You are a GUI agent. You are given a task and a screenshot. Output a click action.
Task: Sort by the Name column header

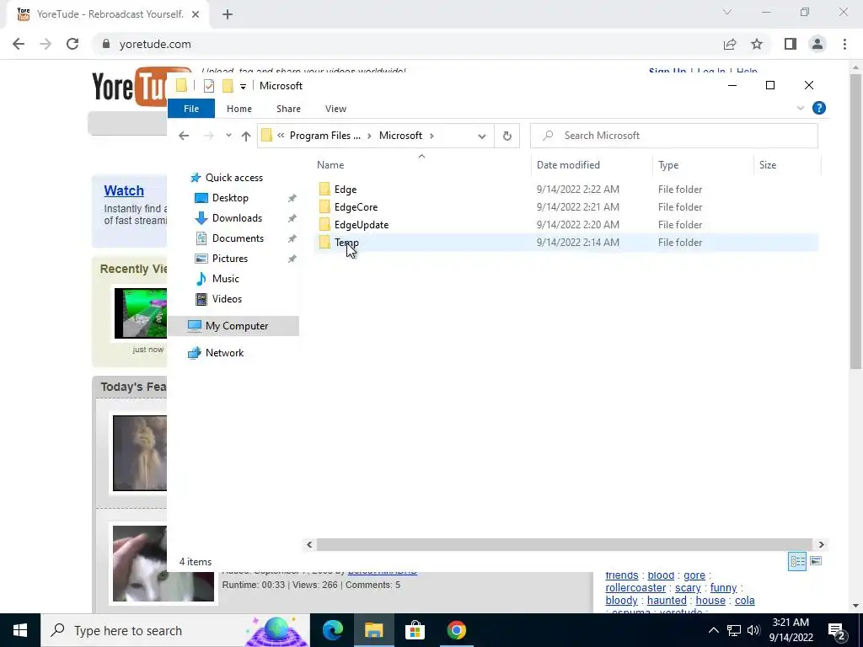[x=330, y=165]
